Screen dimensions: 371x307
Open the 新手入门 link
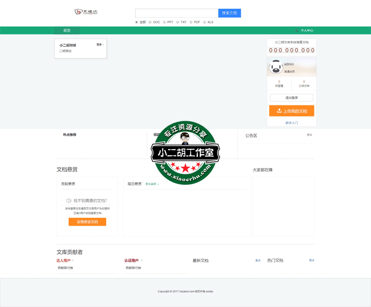(291, 123)
